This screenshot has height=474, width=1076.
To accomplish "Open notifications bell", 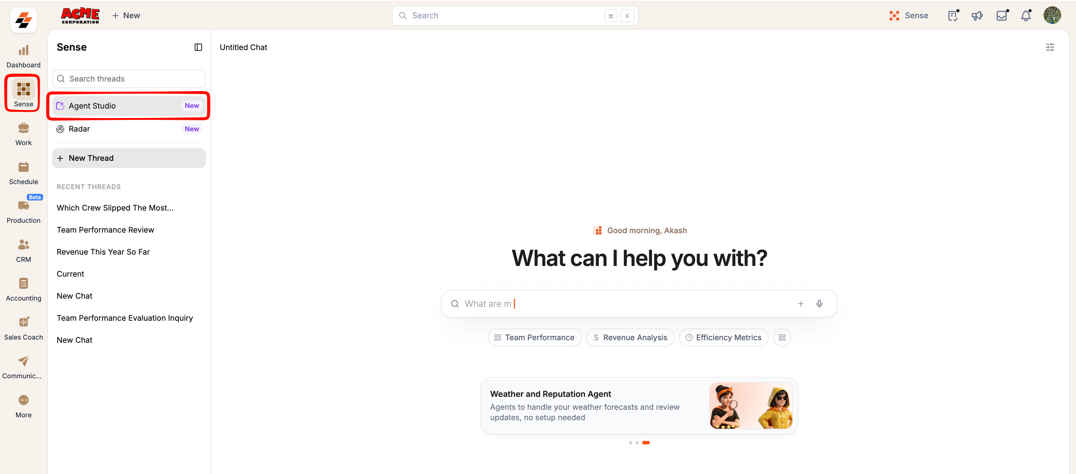I will point(1026,16).
